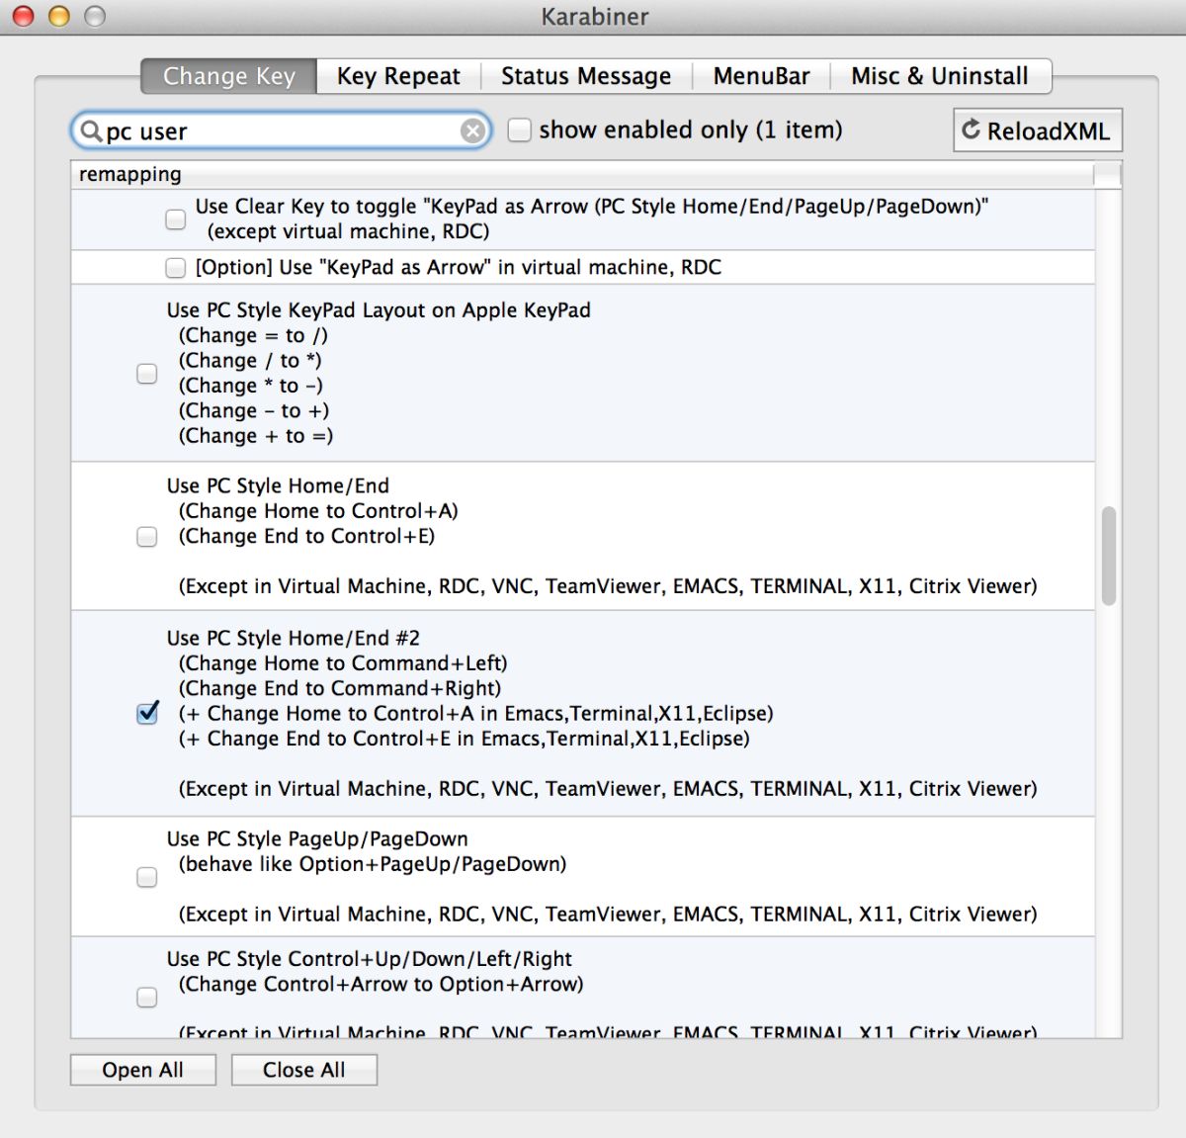Select the text '(Change Control+Arrow to Option+Arrow)'
This screenshot has height=1138, width=1186.
coord(381,984)
